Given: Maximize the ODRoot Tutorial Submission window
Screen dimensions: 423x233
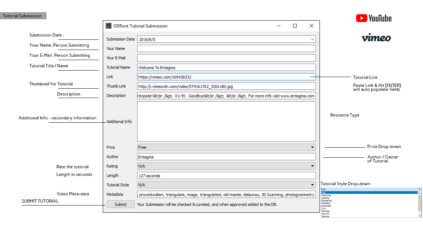Looking at the screenshot, I should [x=295, y=26].
